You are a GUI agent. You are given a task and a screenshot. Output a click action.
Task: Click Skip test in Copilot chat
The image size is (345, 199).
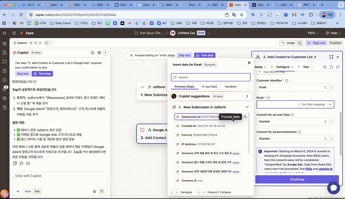(x=23, y=74)
